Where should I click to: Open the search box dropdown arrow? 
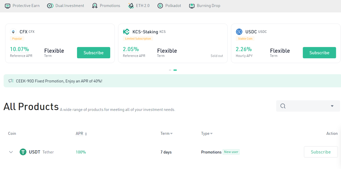click(332, 106)
